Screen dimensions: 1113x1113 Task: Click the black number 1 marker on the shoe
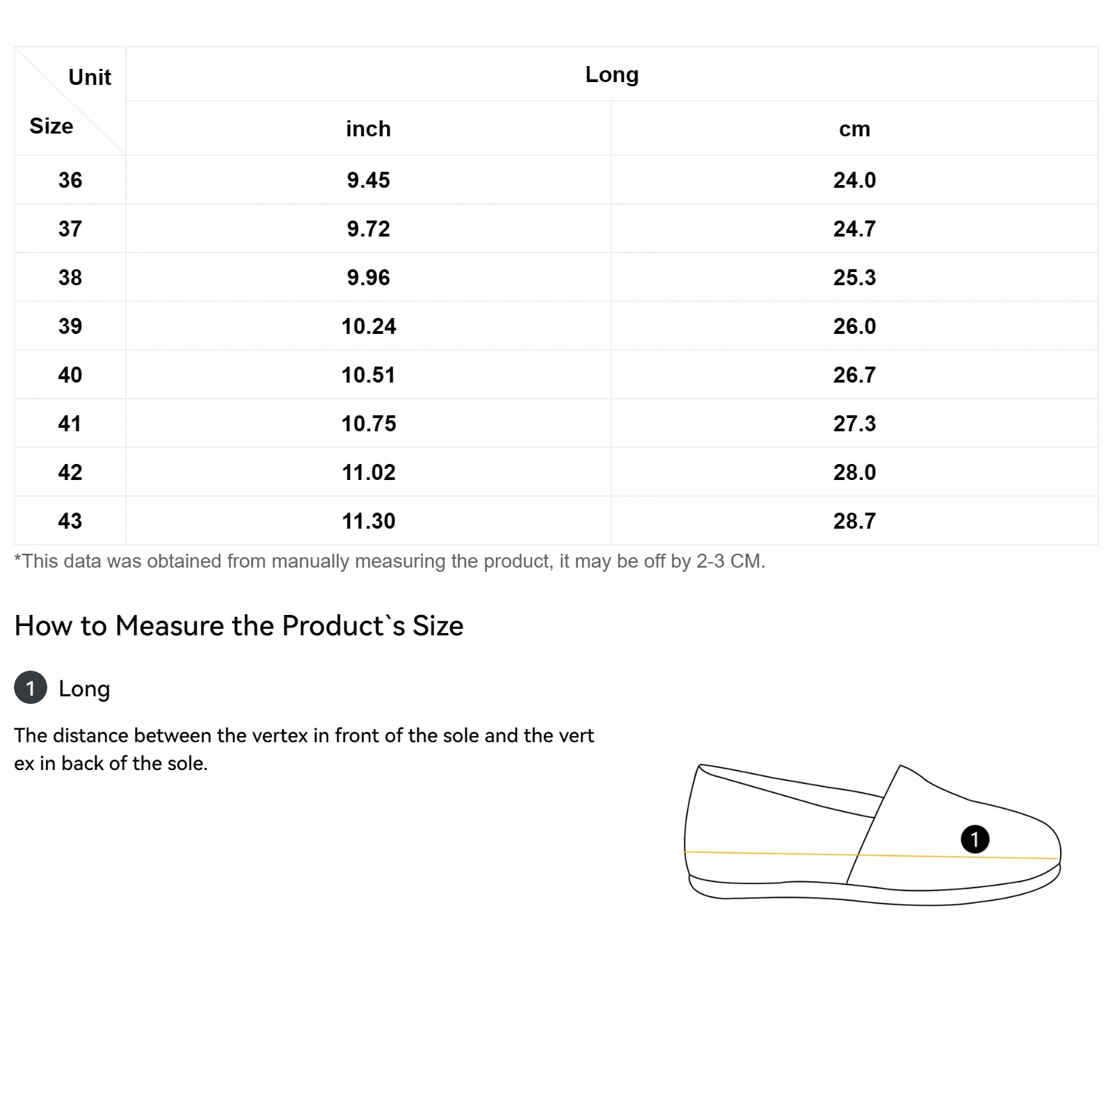click(975, 839)
